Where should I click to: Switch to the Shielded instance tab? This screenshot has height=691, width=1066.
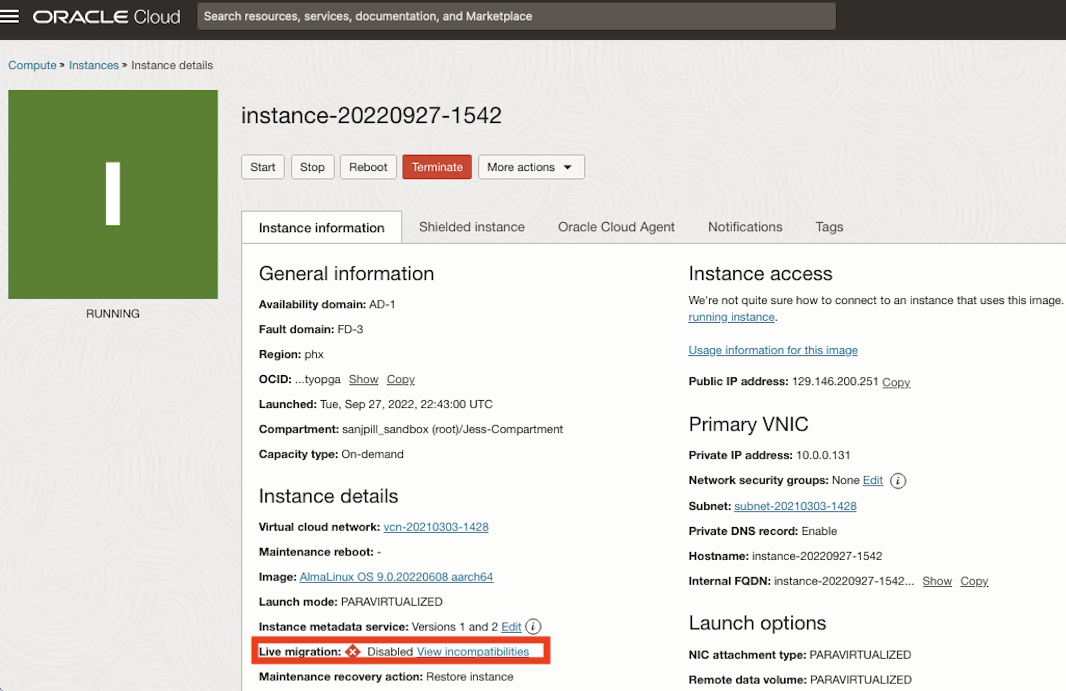point(471,227)
